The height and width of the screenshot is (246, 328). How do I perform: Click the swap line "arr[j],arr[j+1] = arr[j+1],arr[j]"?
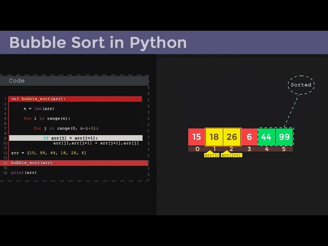click(x=96, y=143)
